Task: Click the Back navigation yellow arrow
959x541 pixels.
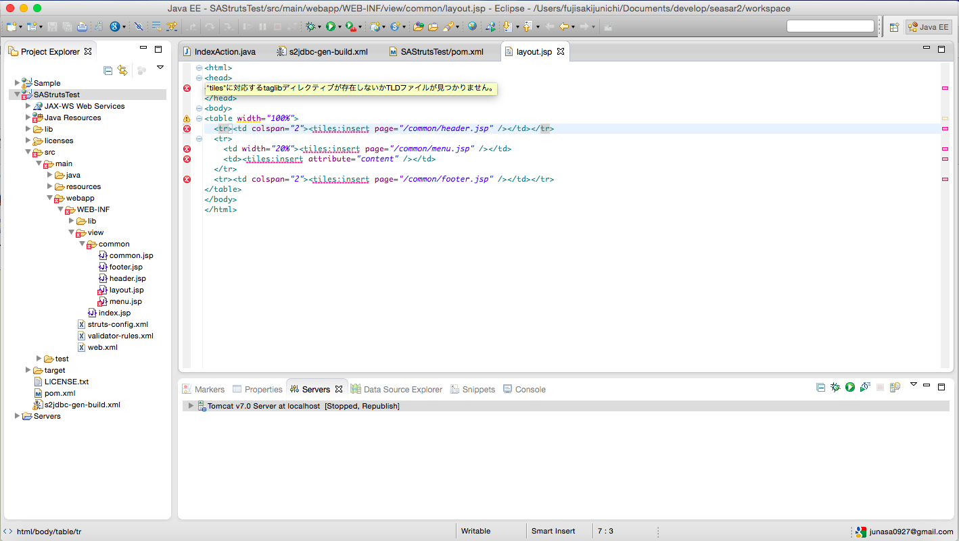Action: pos(563,26)
